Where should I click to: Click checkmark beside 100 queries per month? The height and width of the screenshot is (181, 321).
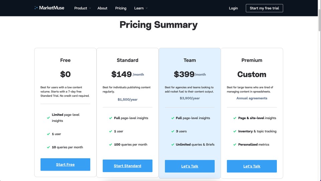(111, 145)
